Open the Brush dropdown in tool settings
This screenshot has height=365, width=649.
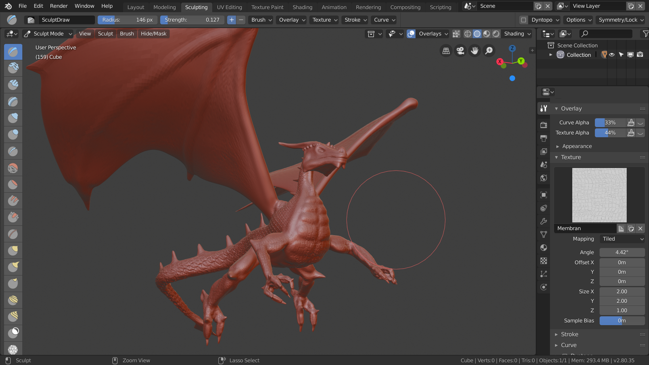(262, 20)
